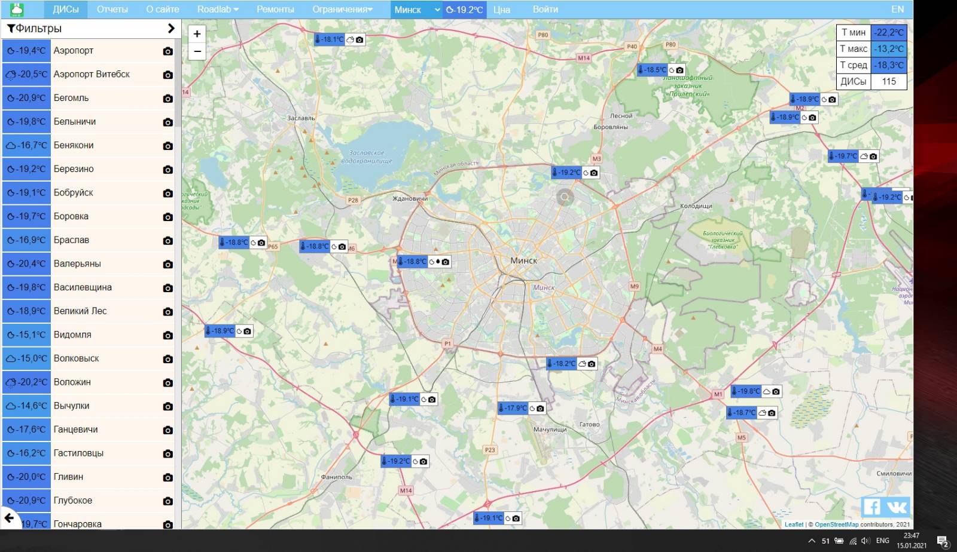The width and height of the screenshot is (957, 552).
Task: Show camera for Боровка
Action: pos(168,217)
